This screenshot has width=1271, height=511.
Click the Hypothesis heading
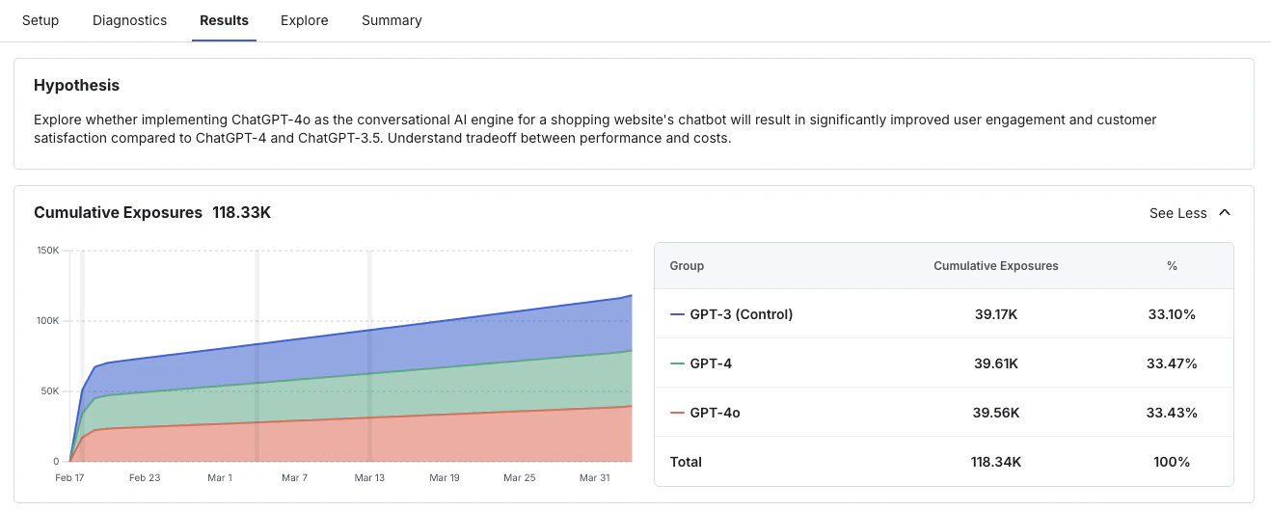[76, 86]
